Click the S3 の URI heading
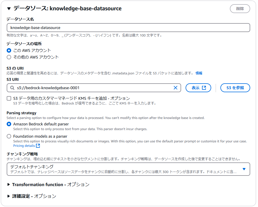Image resolution: width=258 pixels, height=207 pixels. (x=15, y=68)
